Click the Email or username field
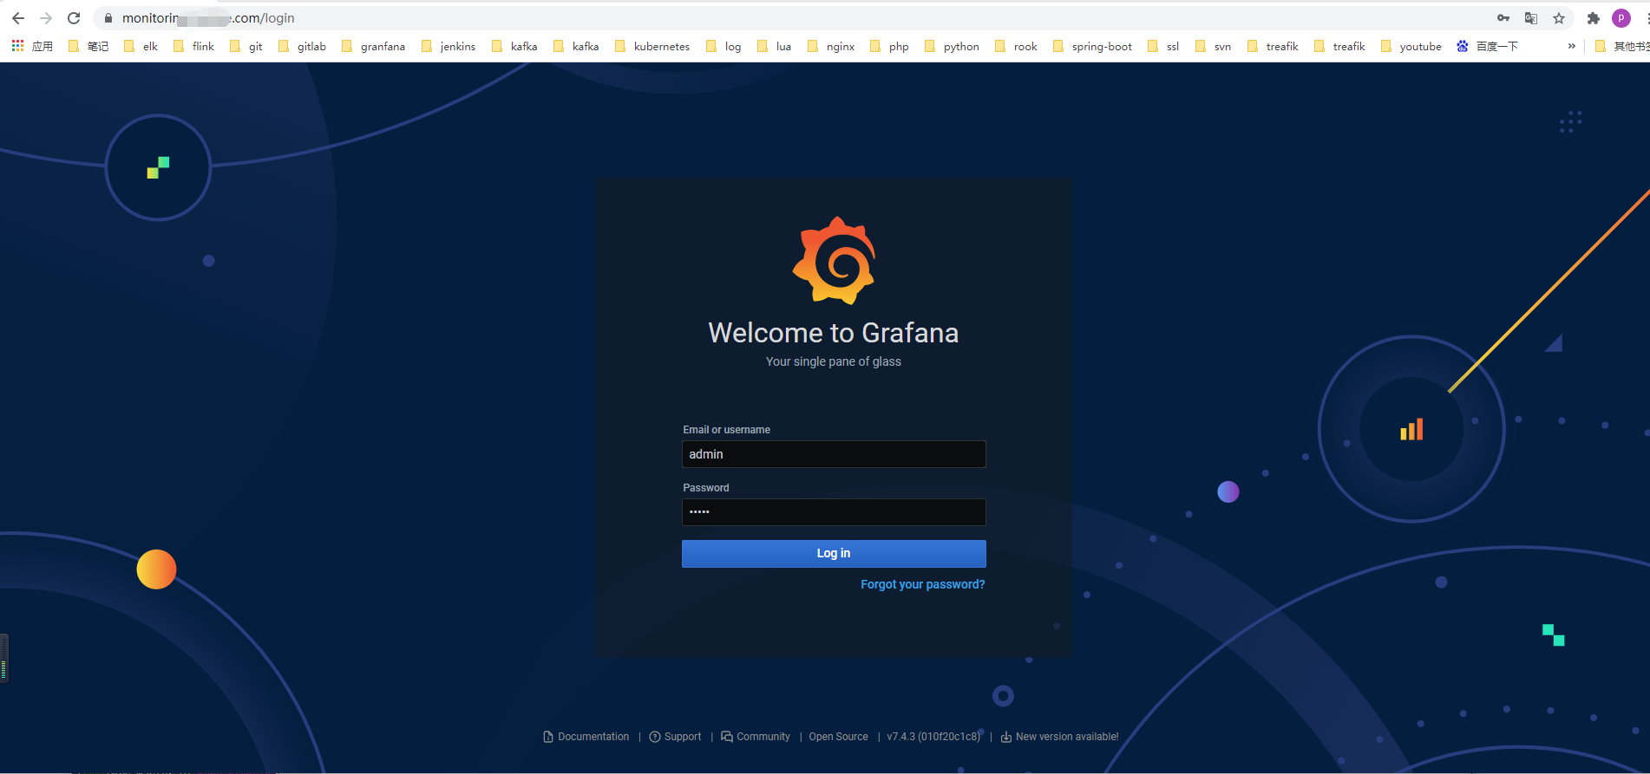 (x=834, y=454)
